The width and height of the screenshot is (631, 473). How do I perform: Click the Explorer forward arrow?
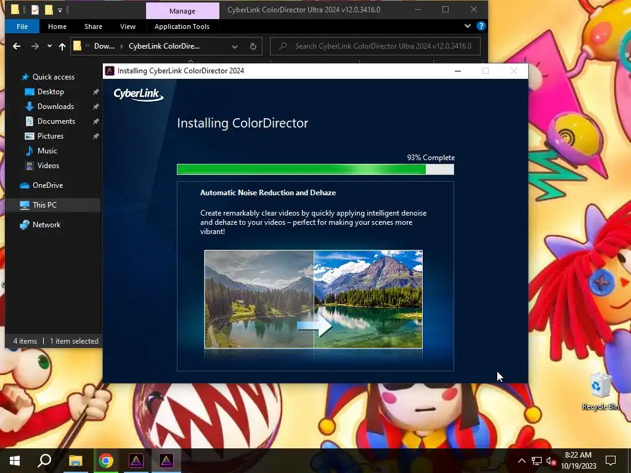(x=35, y=46)
